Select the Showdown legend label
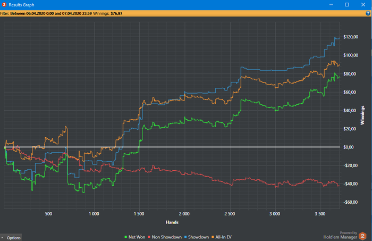The height and width of the screenshot is (241, 372). [x=198, y=237]
